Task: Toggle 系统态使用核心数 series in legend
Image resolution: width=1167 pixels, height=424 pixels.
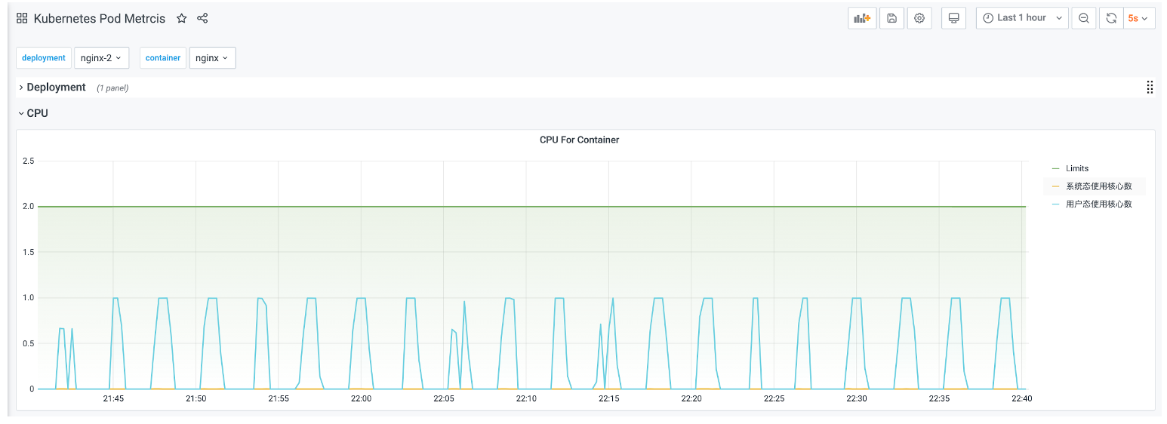Action: pos(1098,186)
